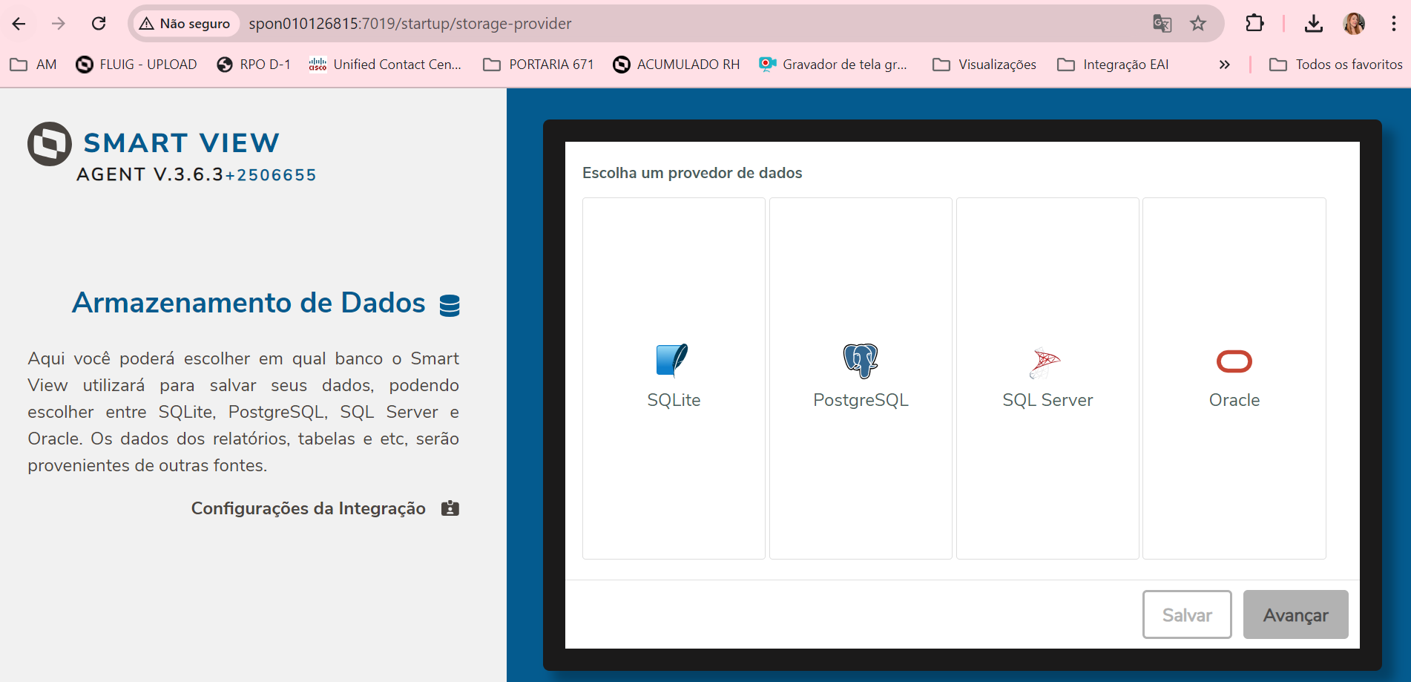Click the Armazenamento de Dados heading
1411x682 pixels.
249,303
